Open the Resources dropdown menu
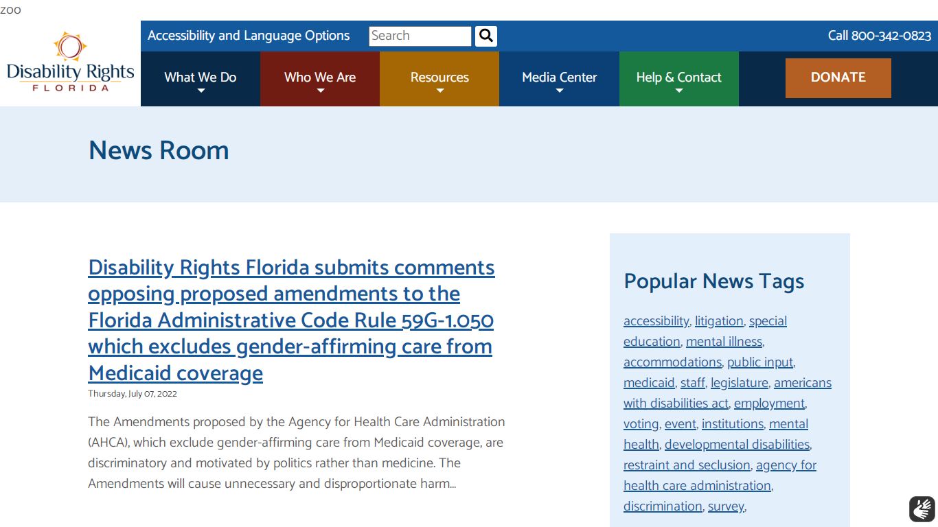 tap(439, 79)
